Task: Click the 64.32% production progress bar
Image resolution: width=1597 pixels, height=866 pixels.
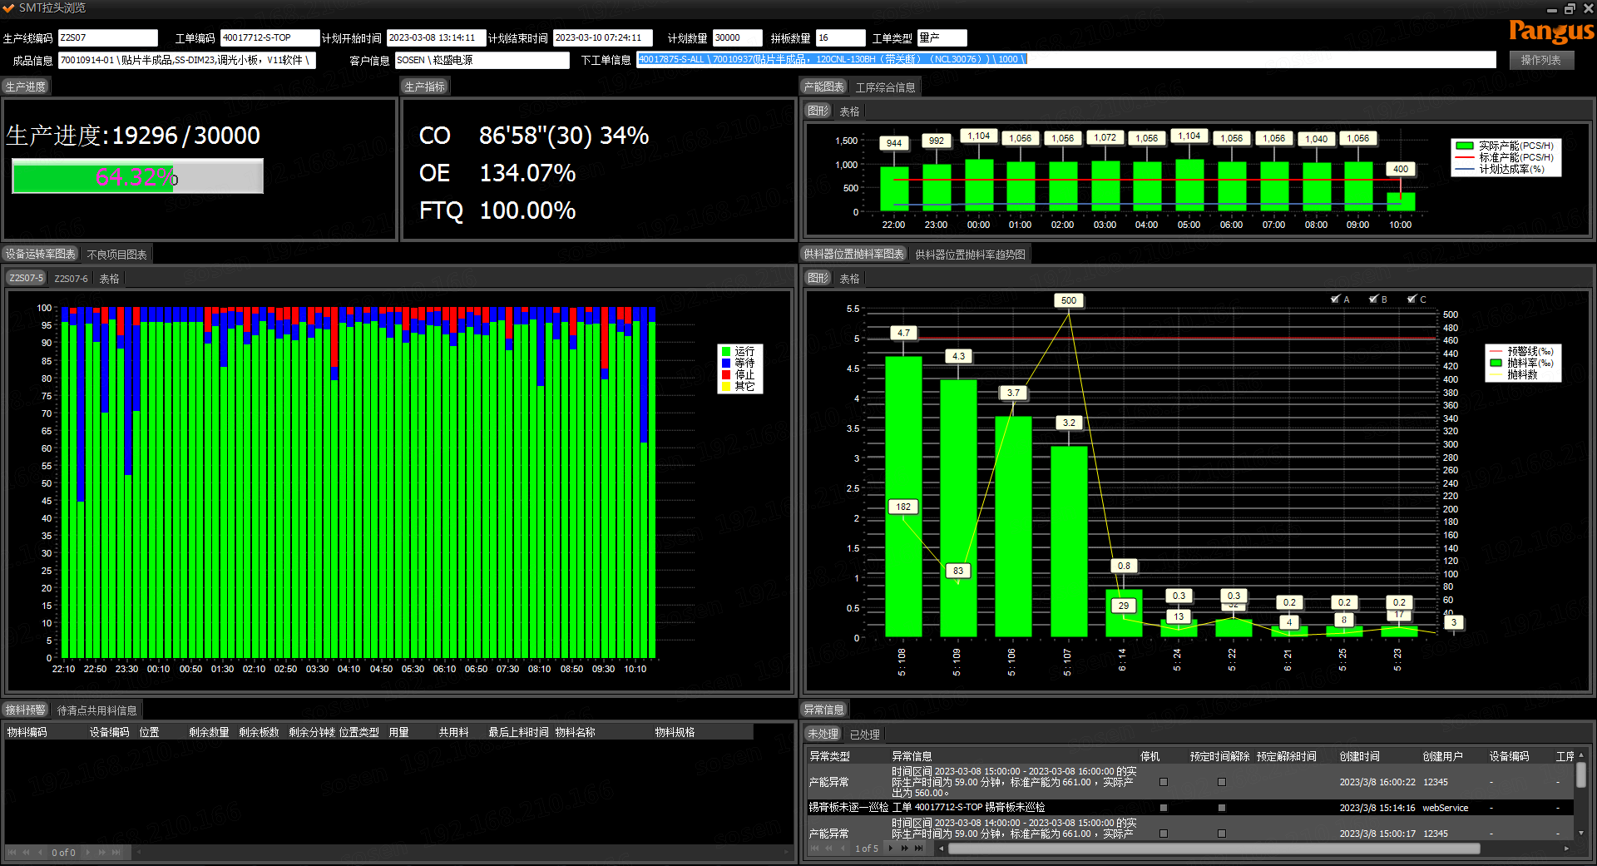Action: [137, 176]
